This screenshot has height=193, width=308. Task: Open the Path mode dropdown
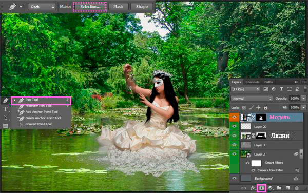coord(42,7)
